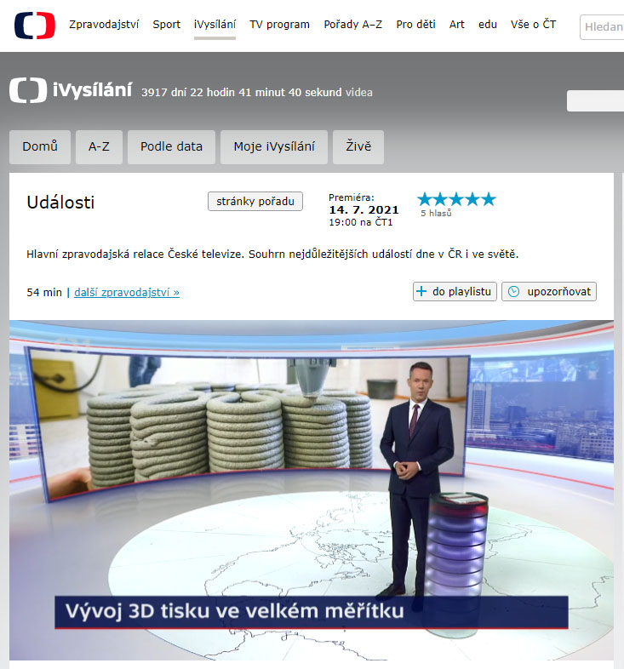The image size is (624, 669).
Task: Open TV program page
Action: (x=279, y=25)
